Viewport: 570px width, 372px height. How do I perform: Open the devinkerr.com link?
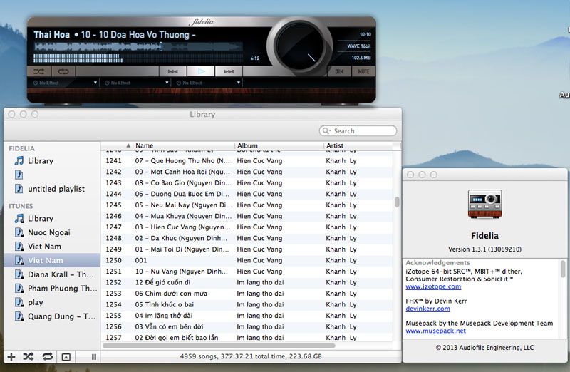428,309
